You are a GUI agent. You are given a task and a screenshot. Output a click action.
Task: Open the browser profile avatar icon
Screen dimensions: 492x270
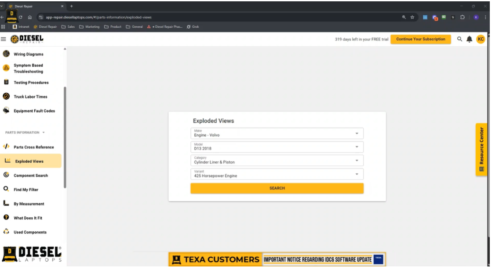tap(476, 17)
